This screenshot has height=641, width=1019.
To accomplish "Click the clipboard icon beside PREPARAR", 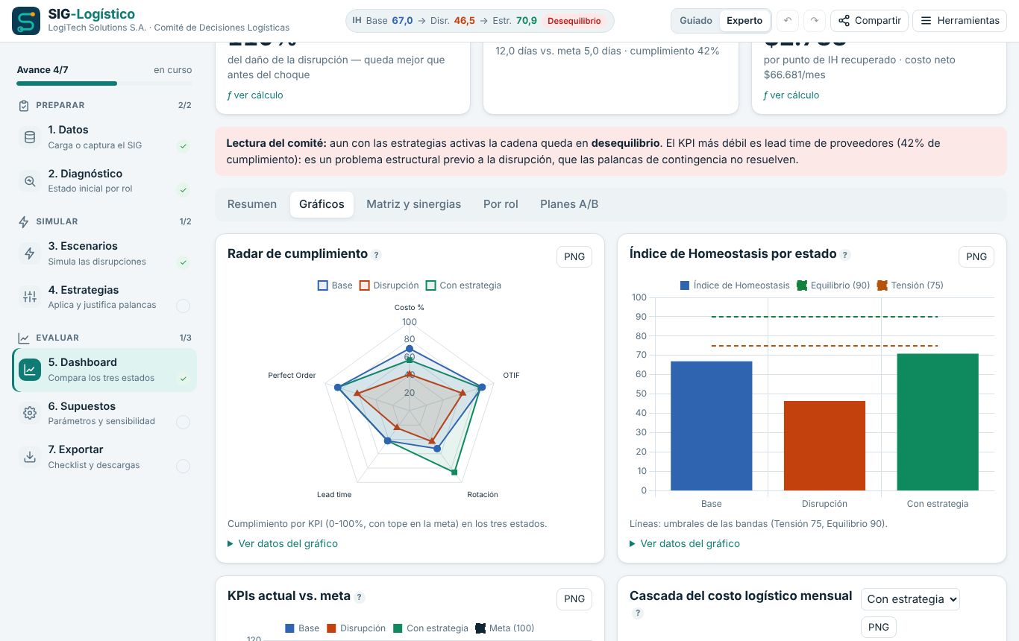I will click(x=24, y=106).
